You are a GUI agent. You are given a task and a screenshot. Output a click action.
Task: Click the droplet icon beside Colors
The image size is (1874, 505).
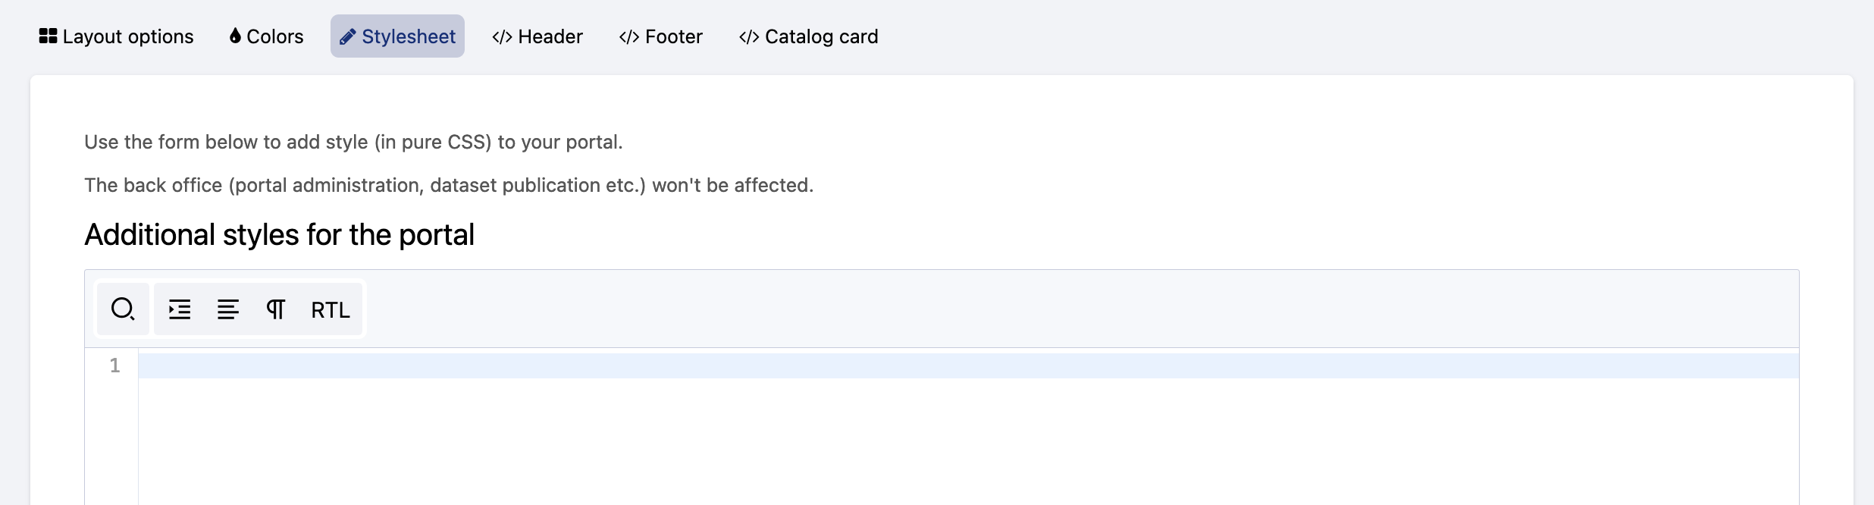(x=235, y=36)
